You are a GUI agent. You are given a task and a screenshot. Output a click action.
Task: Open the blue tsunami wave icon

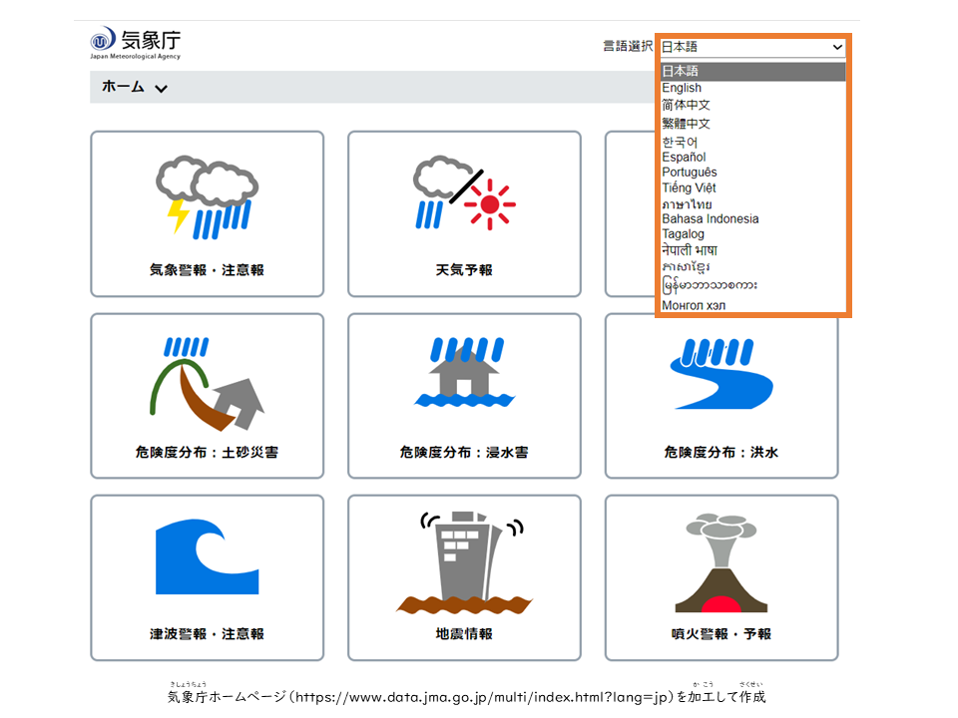[207, 557]
